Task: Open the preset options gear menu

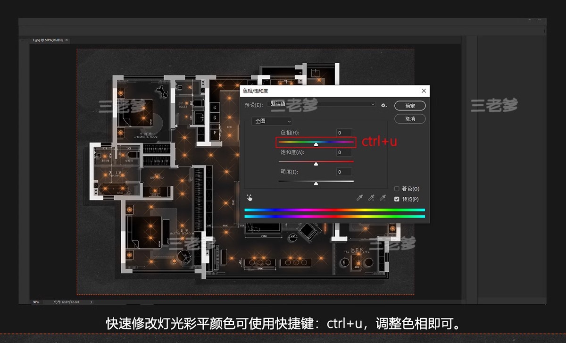Action: pyautogui.click(x=384, y=105)
